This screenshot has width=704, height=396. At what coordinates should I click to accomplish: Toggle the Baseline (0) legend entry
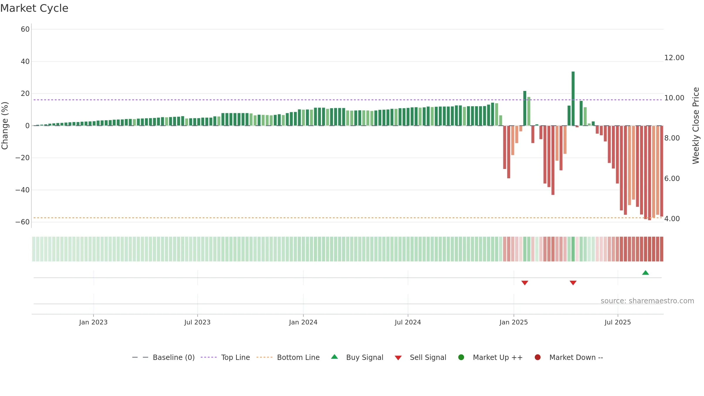point(163,357)
